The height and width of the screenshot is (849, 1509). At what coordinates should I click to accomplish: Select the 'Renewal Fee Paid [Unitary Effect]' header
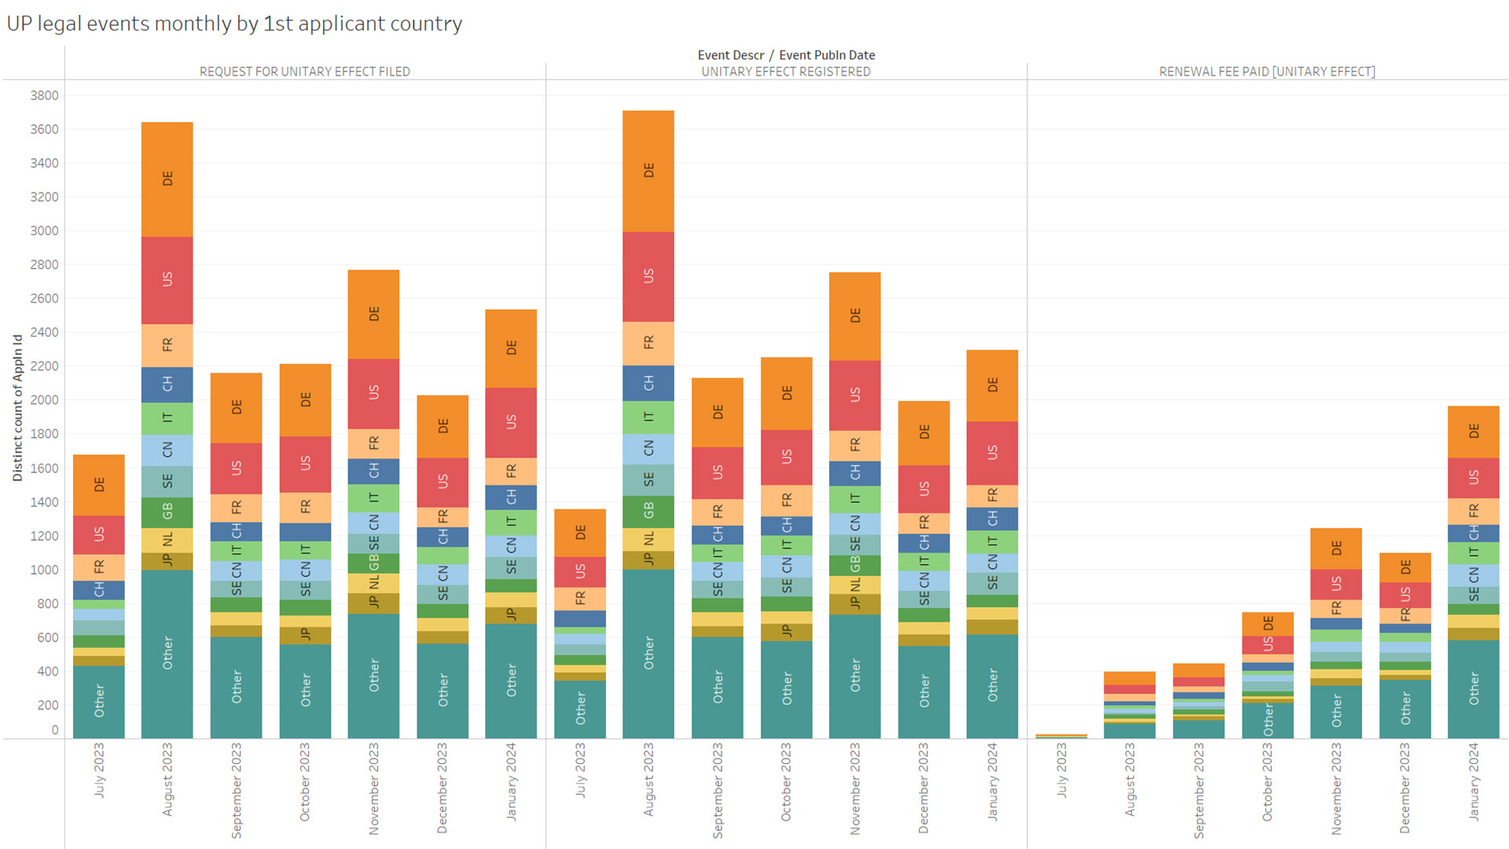[x=1266, y=72]
